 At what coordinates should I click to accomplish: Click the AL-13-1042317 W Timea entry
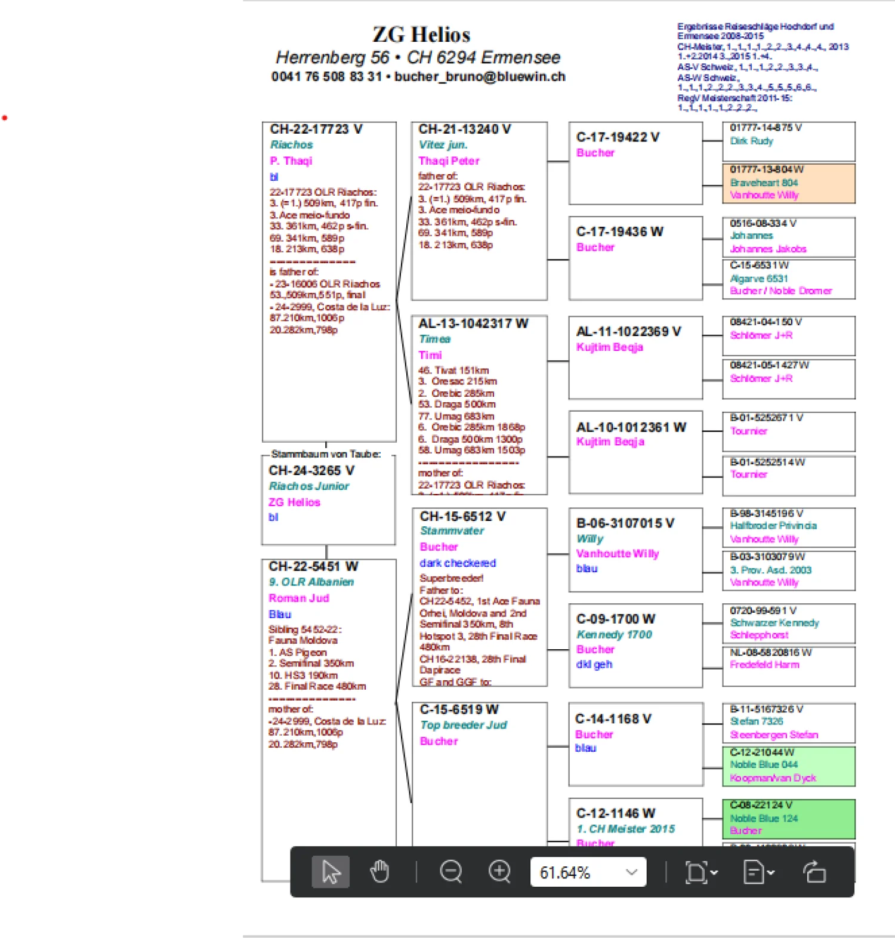tap(473, 324)
